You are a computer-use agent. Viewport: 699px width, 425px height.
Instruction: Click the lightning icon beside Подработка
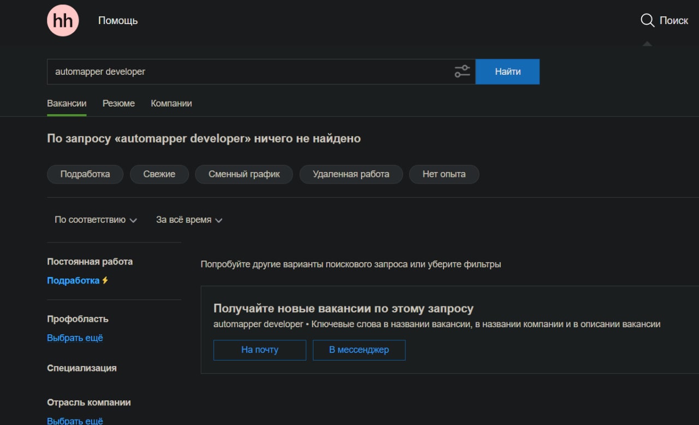105,280
